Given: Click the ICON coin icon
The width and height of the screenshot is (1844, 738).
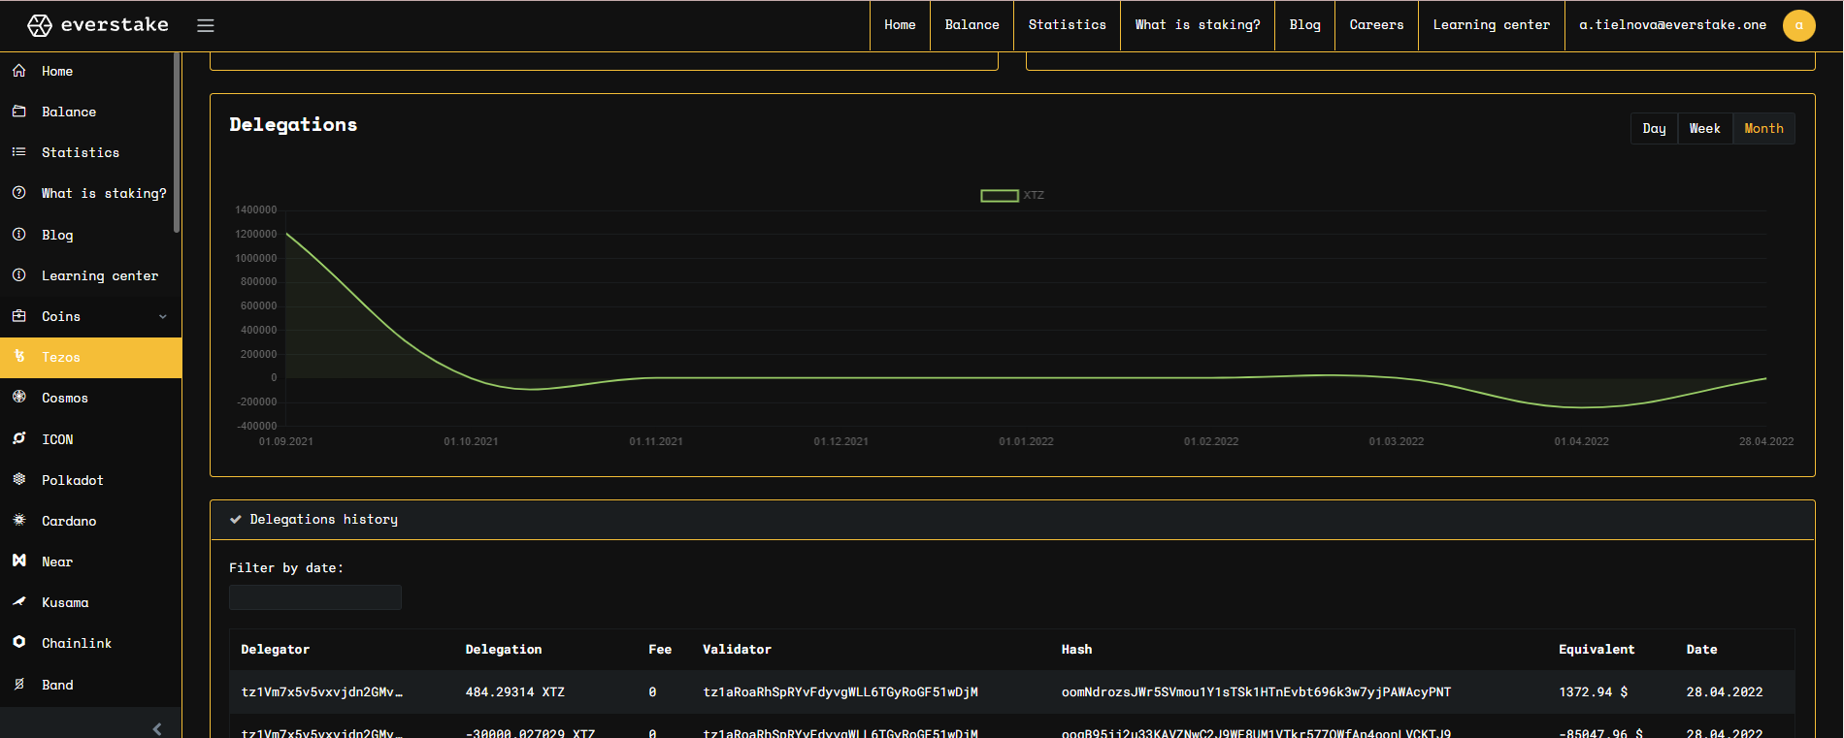Looking at the screenshot, I should tap(18, 439).
